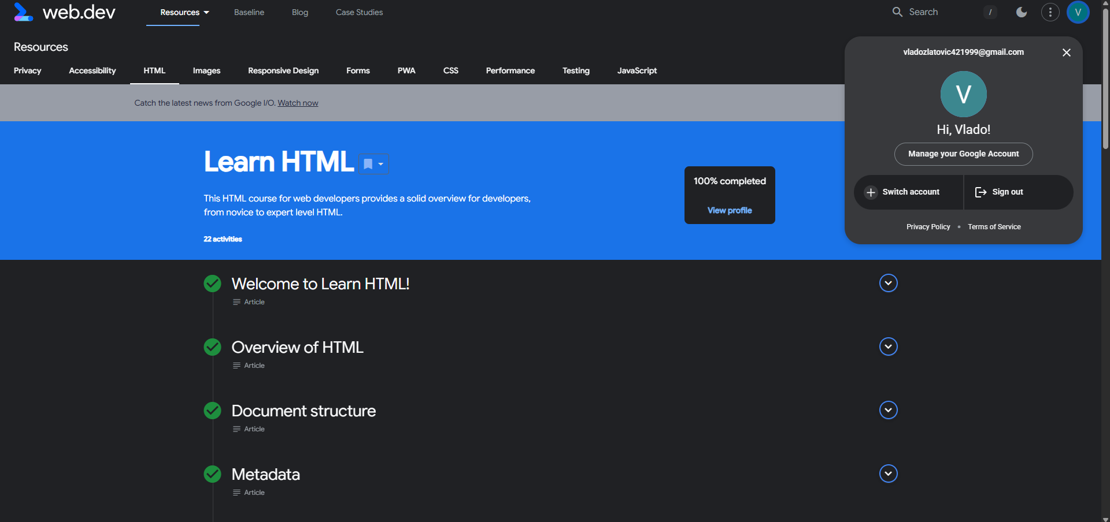Select the HTML tab
Image resolution: width=1110 pixels, height=522 pixels.
tap(154, 70)
